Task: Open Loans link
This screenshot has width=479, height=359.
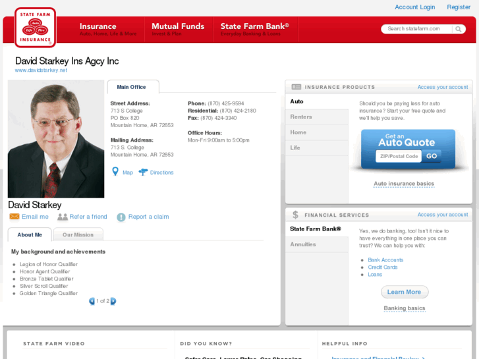Action: (375, 275)
